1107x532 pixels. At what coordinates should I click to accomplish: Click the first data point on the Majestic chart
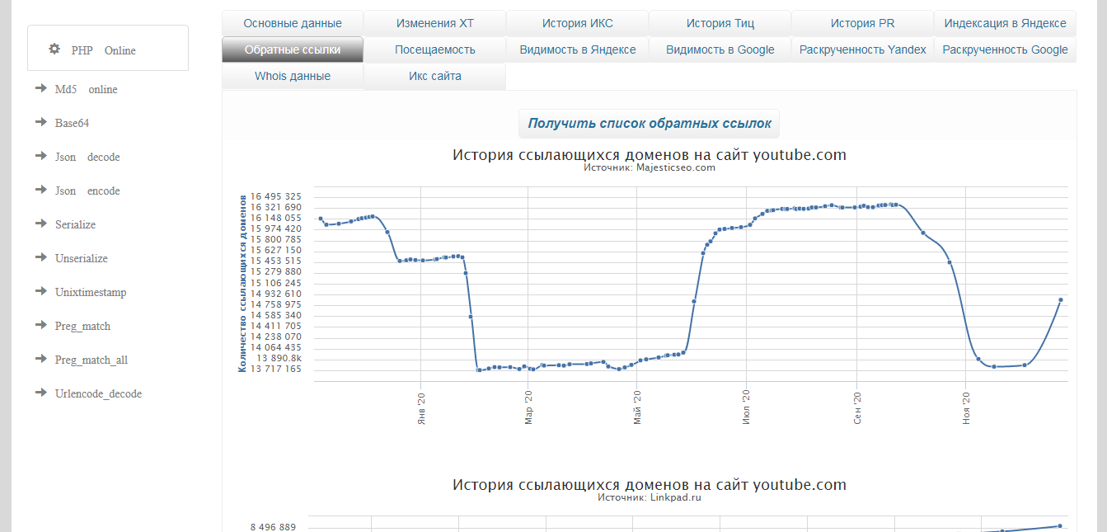click(321, 219)
